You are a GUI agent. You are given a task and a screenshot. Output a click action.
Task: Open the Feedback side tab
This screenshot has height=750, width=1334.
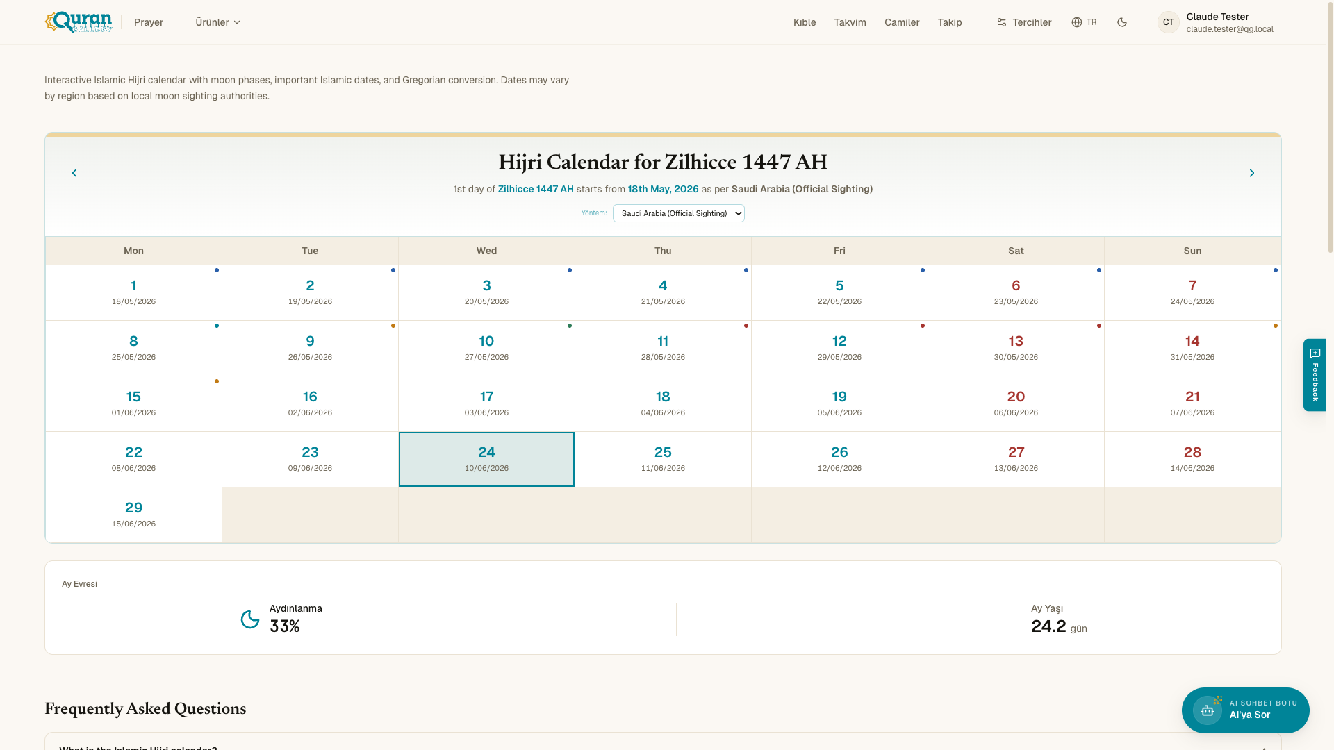(1315, 375)
